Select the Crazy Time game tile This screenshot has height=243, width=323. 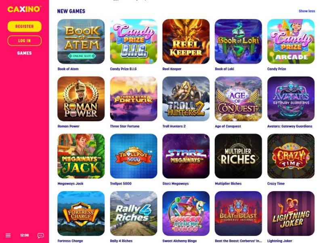click(291, 156)
